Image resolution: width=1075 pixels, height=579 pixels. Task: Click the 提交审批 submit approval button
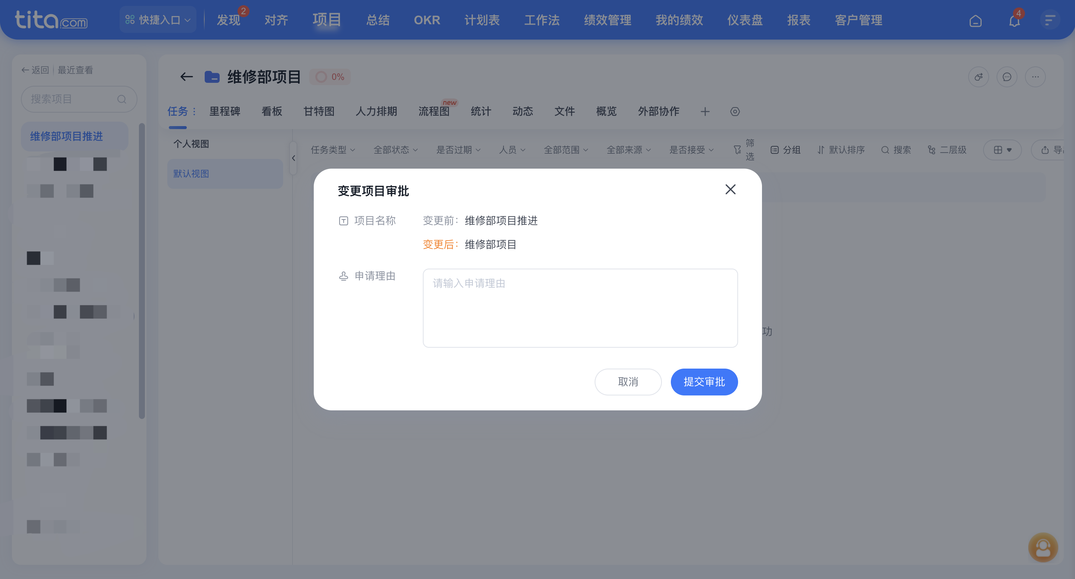704,382
